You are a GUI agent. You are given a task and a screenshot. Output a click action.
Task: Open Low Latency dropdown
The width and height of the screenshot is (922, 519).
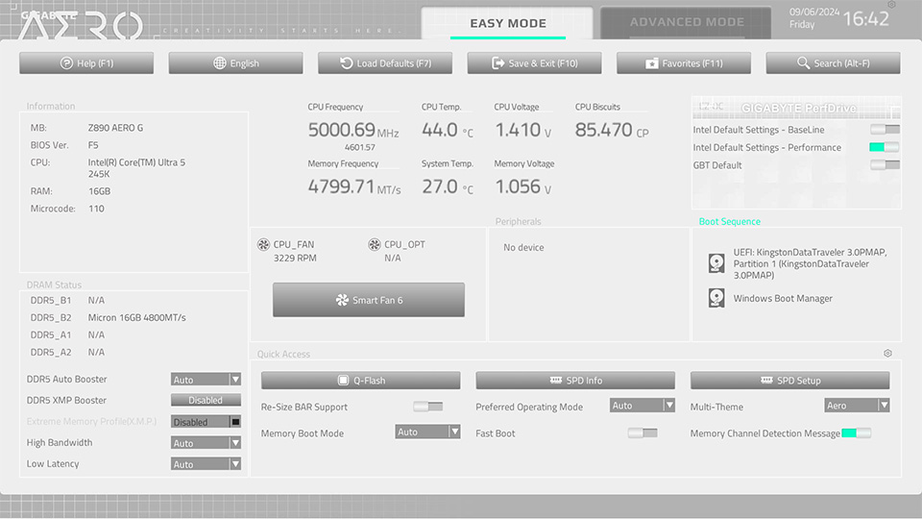[206, 463]
